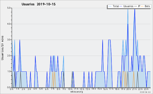
Task: Click the '4 h' x-axis label
Action: [35, 89]
